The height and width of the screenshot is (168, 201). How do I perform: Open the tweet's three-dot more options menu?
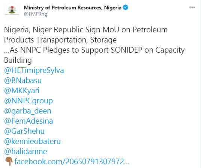click(192, 8)
